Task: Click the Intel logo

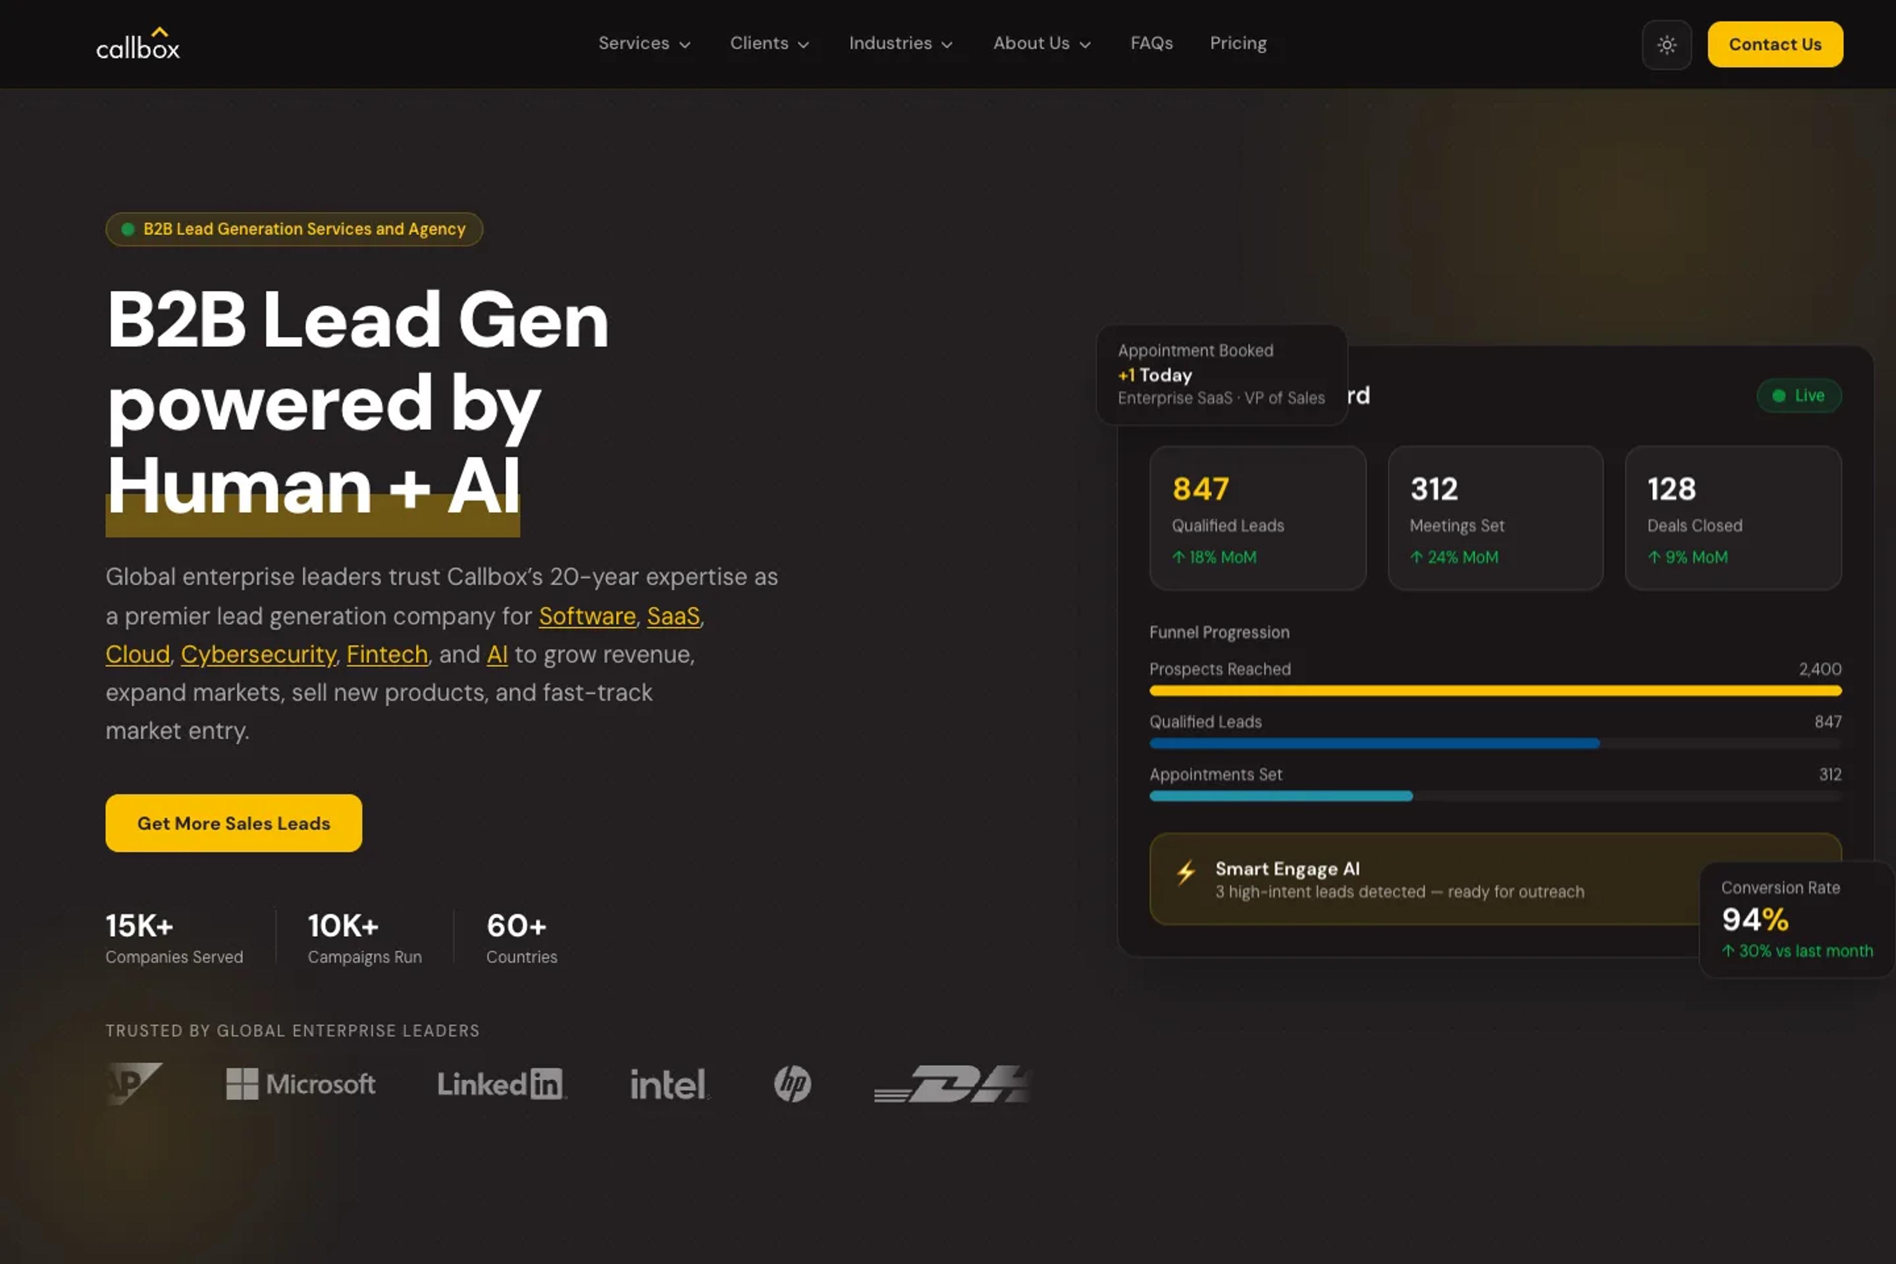Action: coord(669,1084)
